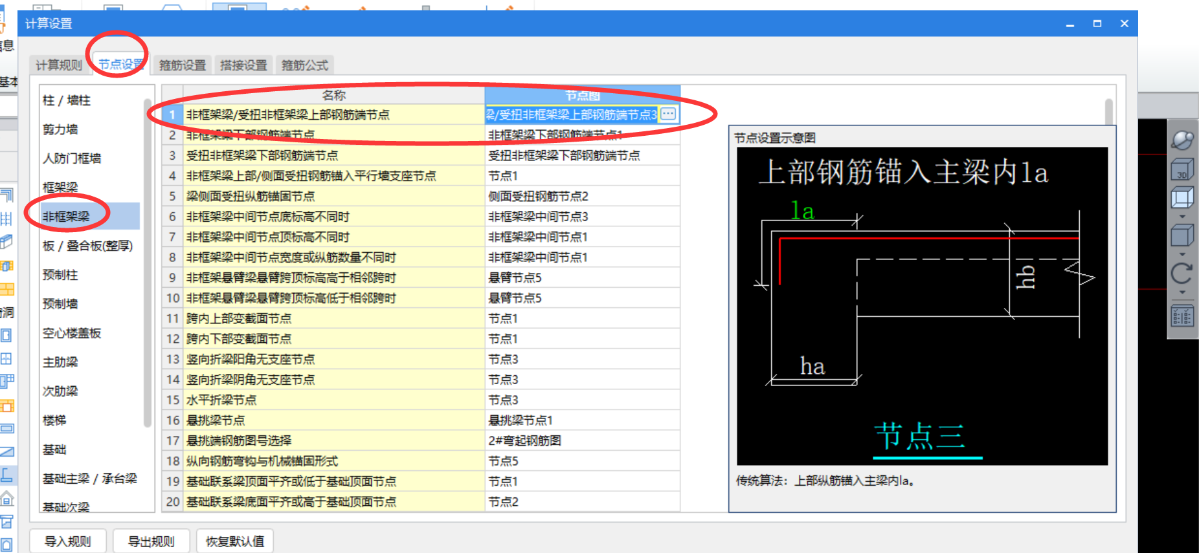Viewport: 1199px width, 553px height.
Task: Click the right panel vertical scrollbar
Action: pos(1108,112)
